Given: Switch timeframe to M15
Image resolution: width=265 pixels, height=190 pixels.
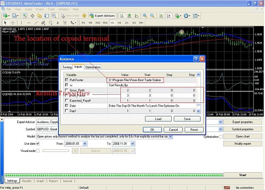Looking at the screenshot, I should (x=98, y=23).
